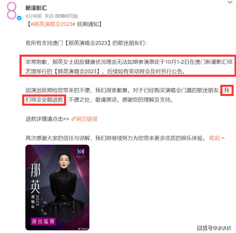Click the blue verified badge on avatar
The height and width of the screenshot is (233, 236).
(19, 18)
